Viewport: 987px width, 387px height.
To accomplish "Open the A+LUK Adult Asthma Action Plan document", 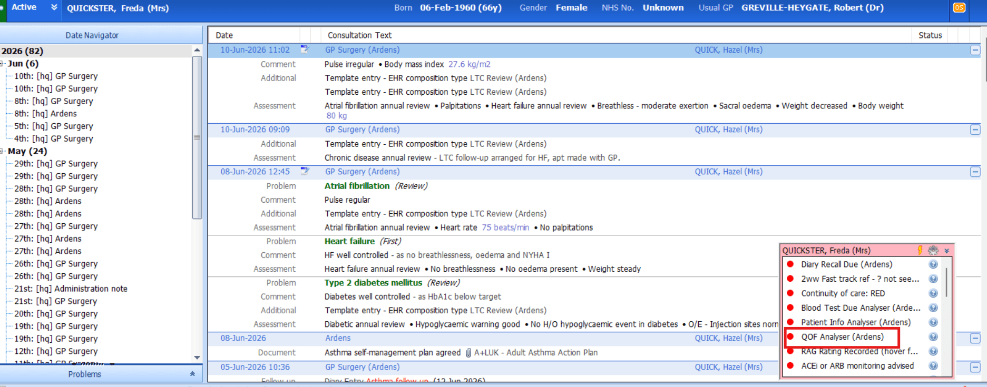I will coord(535,353).
